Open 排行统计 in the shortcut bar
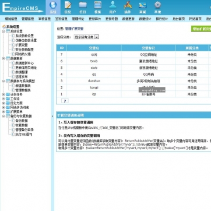This screenshot has width=211, height=211. [x=162, y=19]
